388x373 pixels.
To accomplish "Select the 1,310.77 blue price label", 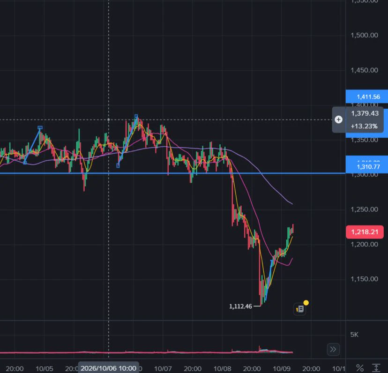I will tap(367, 166).
